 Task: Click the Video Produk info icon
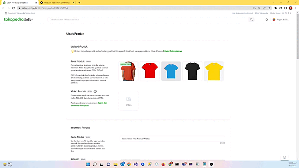coord(95,91)
